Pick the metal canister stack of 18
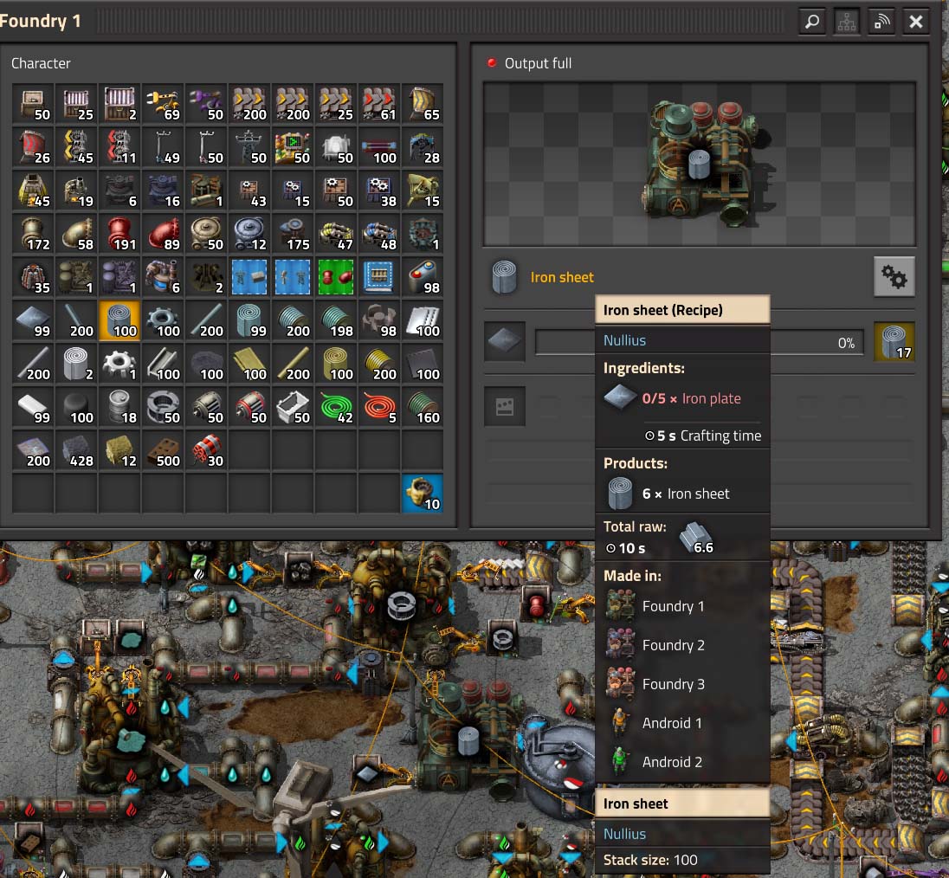The height and width of the screenshot is (878, 949). pyautogui.click(x=119, y=407)
